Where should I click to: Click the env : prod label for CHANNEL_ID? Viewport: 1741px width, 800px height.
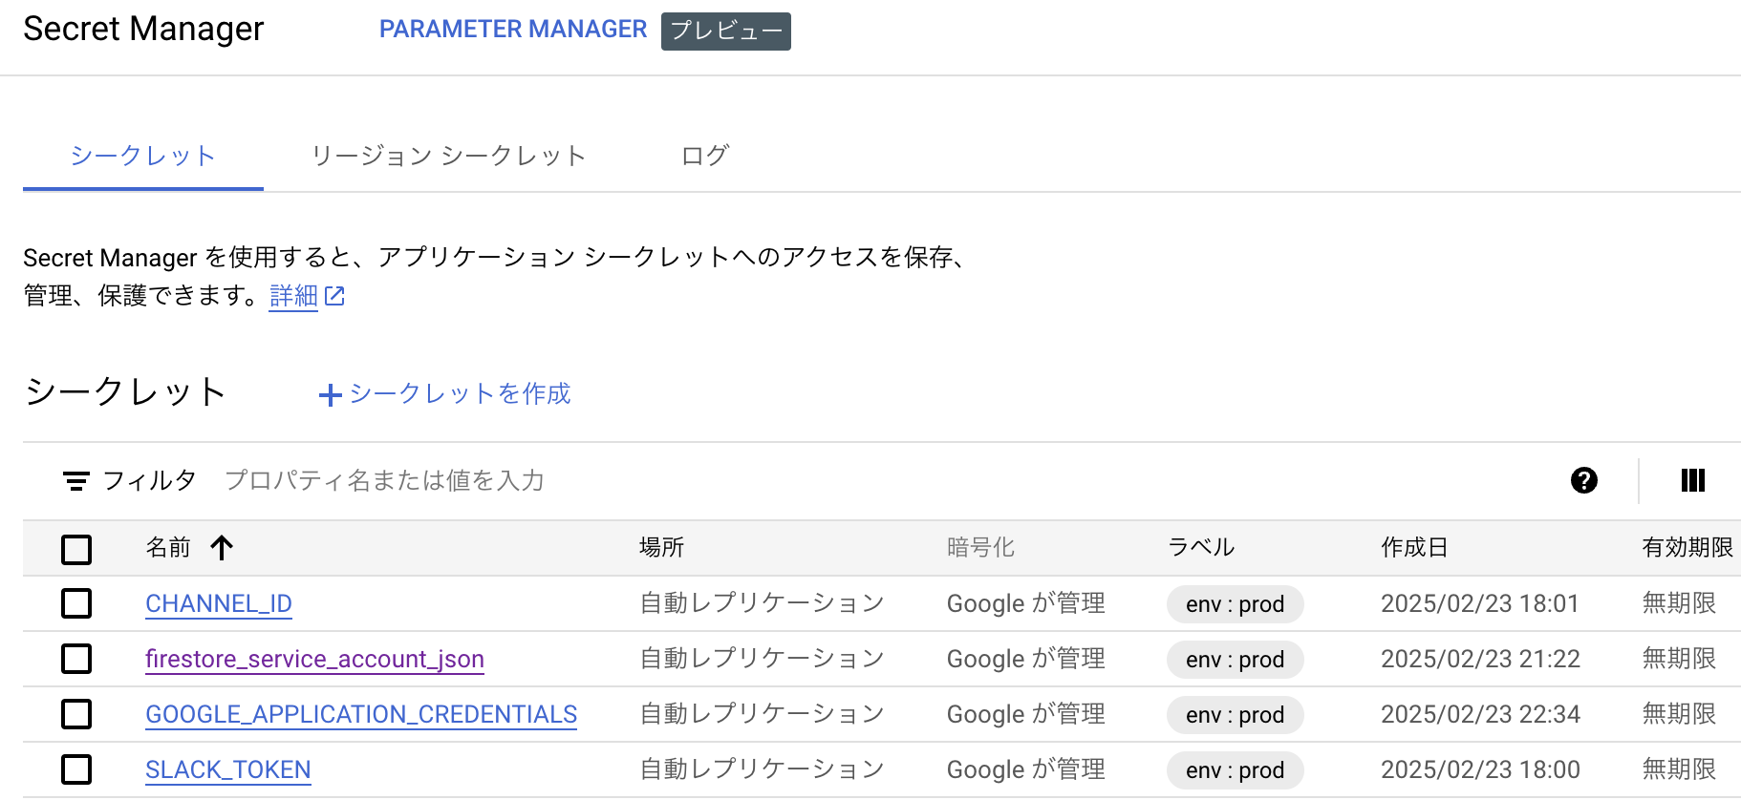(1235, 604)
